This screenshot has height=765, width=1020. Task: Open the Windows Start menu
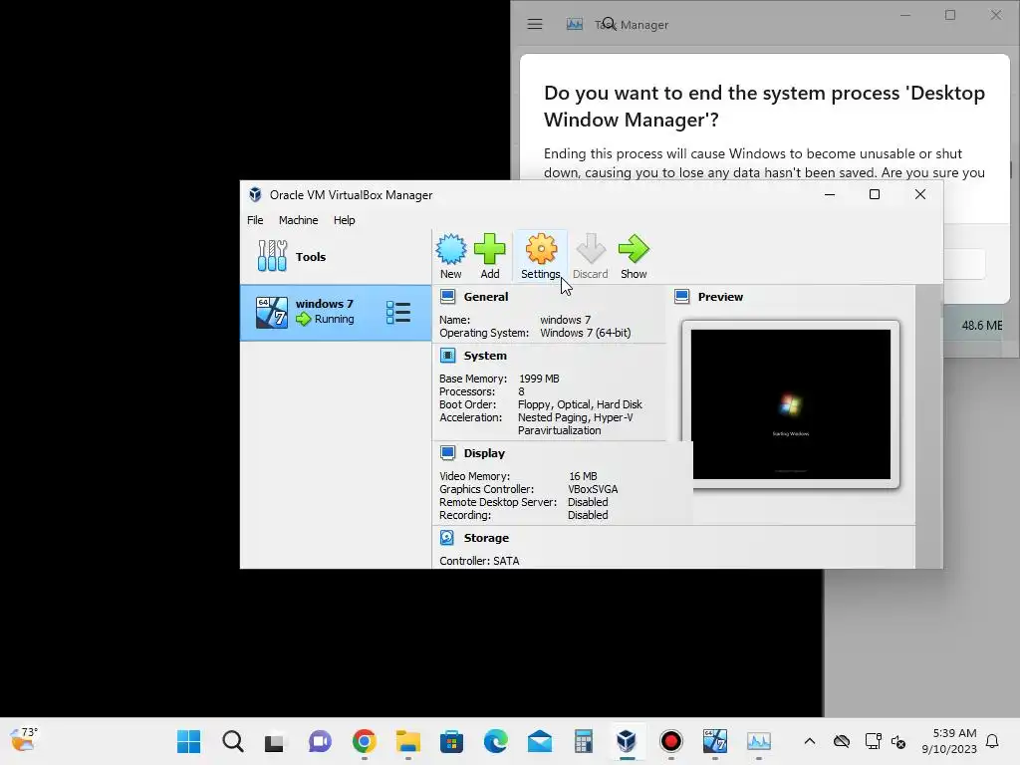point(188,741)
